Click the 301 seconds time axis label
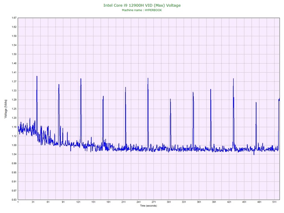The height and width of the screenshot is (213, 284). point(169,202)
